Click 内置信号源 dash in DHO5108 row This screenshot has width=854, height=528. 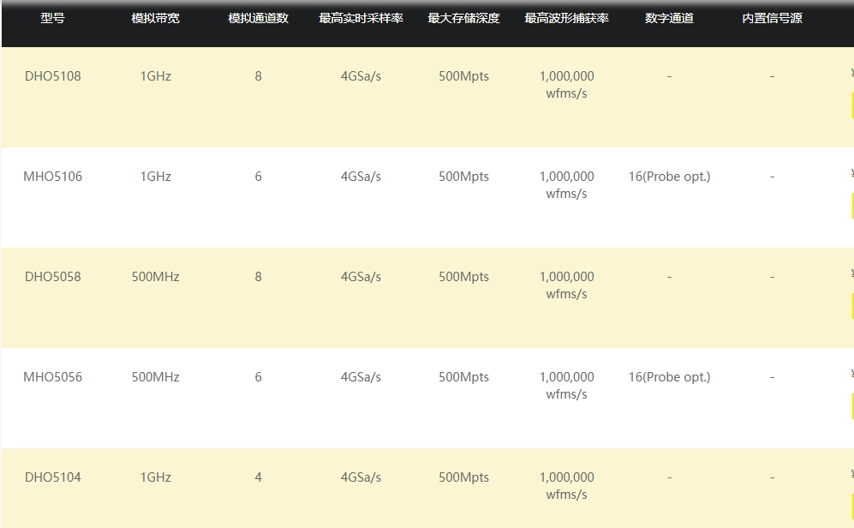[x=773, y=77]
